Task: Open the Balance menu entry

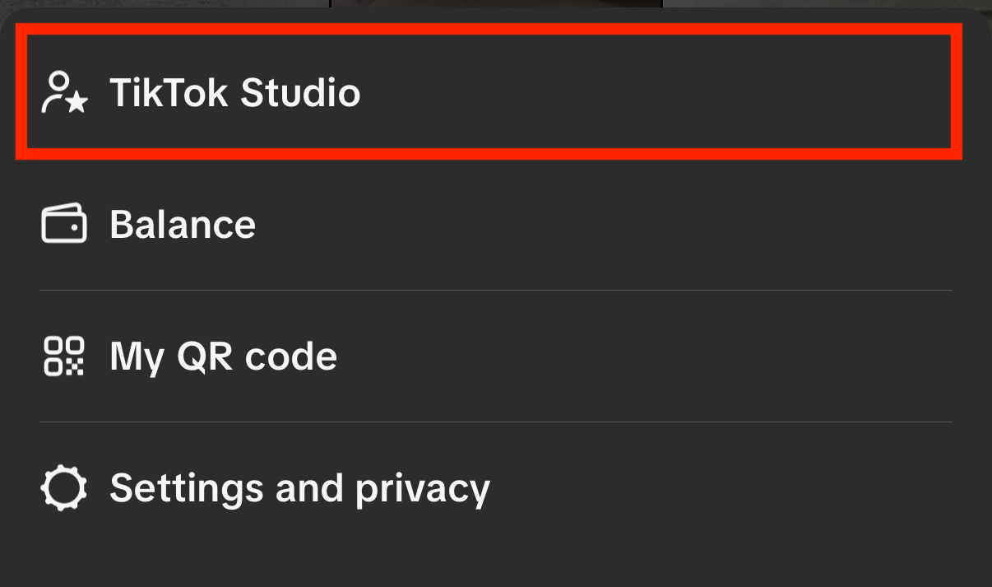Action: (183, 224)
